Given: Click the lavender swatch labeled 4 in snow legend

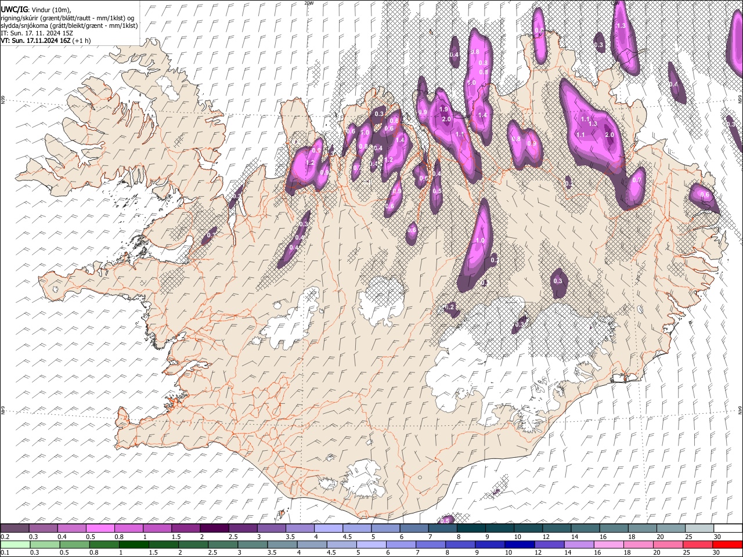Looking at the screenshot, I should click(x=328, y=528).
